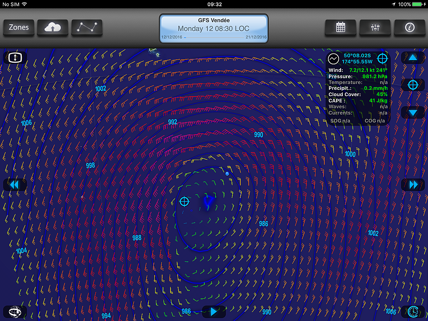Tap the clock time icon
This screenshot has width=428, height=321.
coord(413,312)
